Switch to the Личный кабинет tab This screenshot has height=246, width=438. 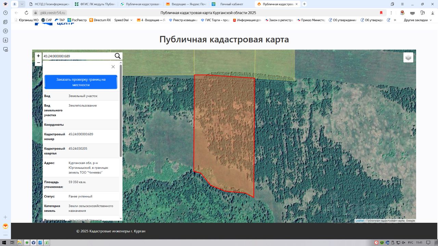(x=231, y=4)
